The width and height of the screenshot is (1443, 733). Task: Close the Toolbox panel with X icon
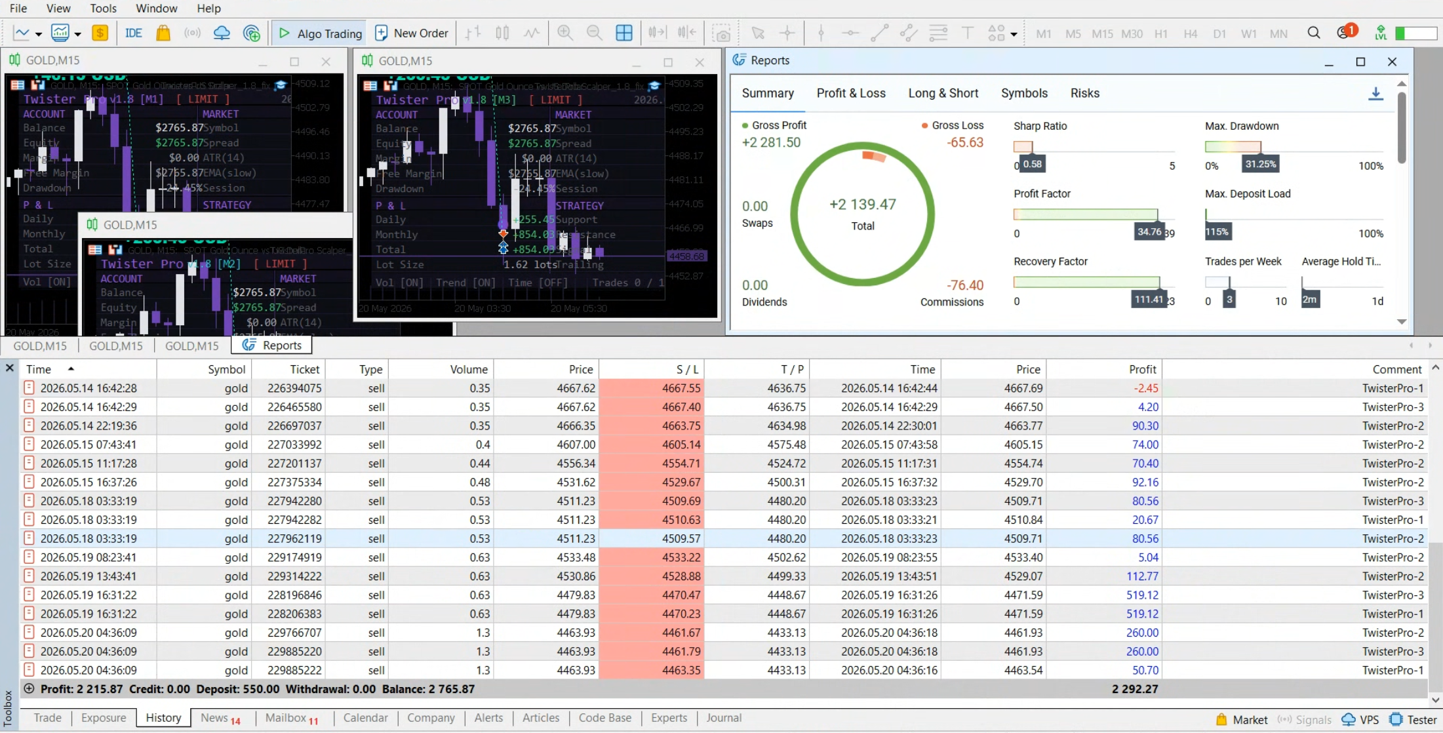tap(10, 368)
